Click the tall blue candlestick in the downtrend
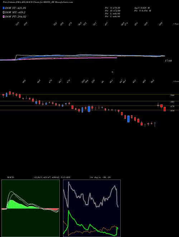This screenshot has width=179, height=237. coord(129,119)
